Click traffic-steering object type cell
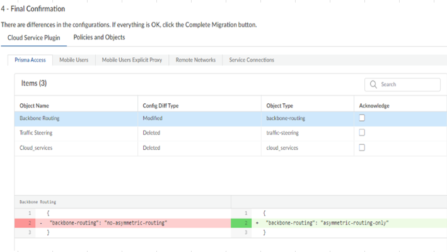Screen dimensions: 447x252 coord(282,133)
